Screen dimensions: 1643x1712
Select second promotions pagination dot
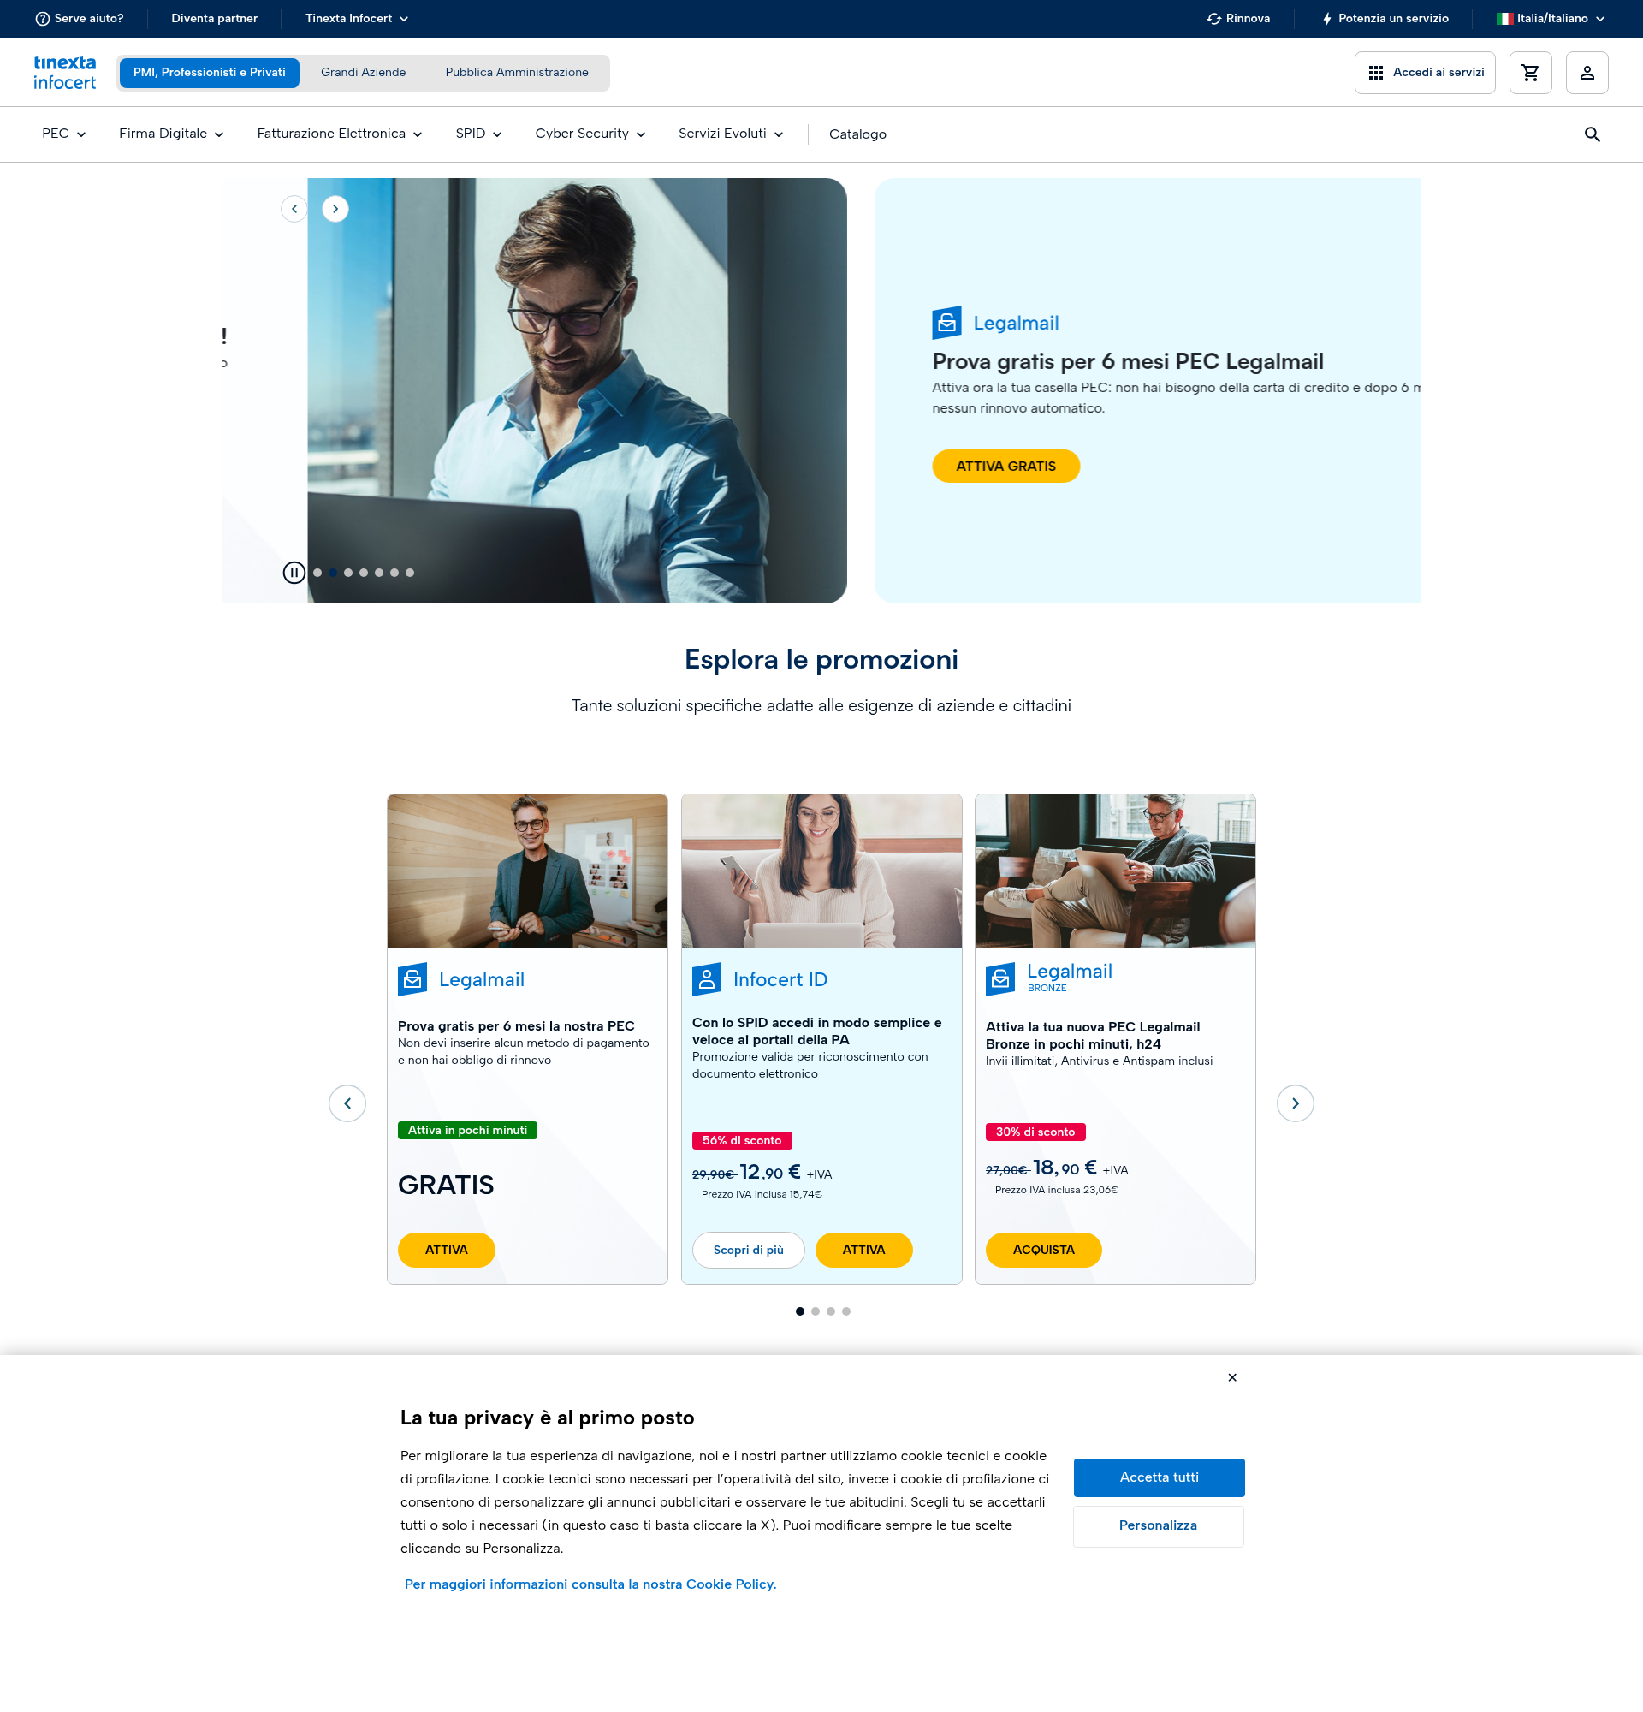coord(816,1311)
